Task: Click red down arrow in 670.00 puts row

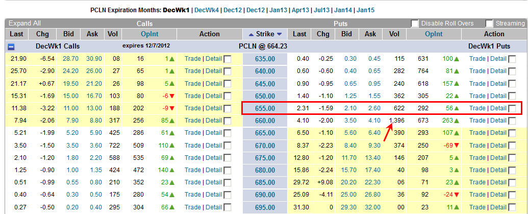Action: click(457, 146)
